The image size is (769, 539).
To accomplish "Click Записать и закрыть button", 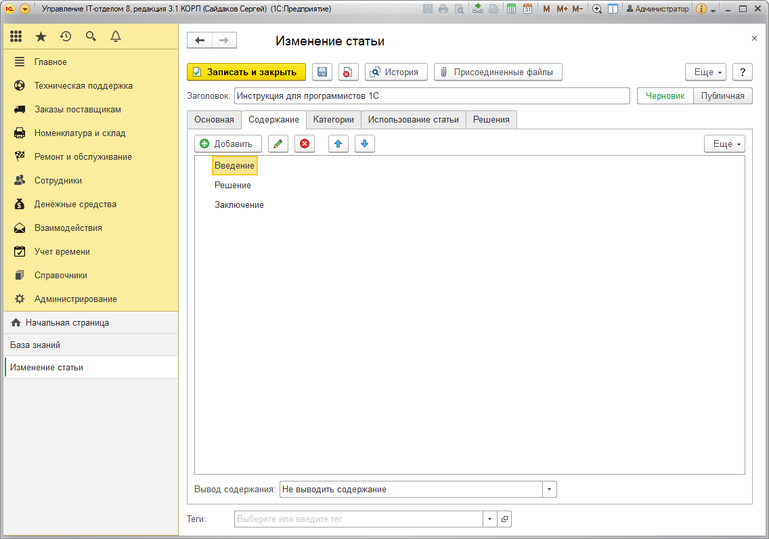I will (246, 72).
